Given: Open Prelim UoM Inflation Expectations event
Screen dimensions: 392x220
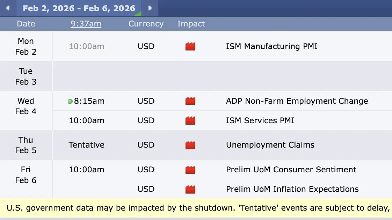Looking at the screenshot, I should pos(292,189).
